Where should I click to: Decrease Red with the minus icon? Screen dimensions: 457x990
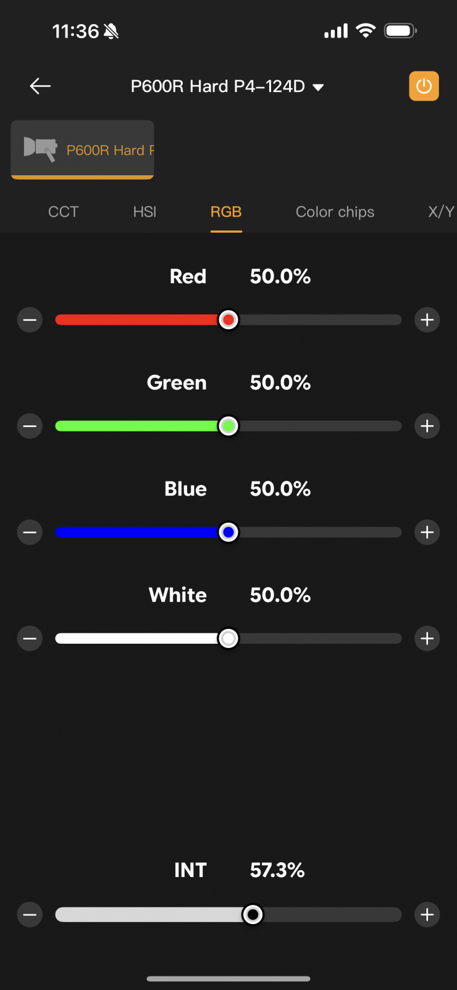coord(30,320)
